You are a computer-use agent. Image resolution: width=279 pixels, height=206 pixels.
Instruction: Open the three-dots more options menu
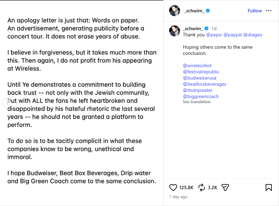(x=269, y=11)
